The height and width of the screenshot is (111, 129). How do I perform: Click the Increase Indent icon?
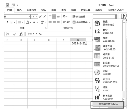tap(68, 22)
